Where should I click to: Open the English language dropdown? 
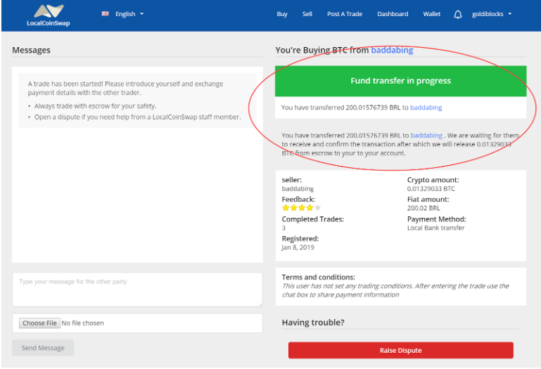point(129,14)
